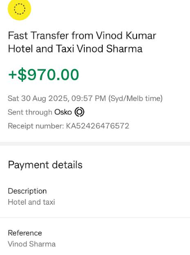Click the Payment details heading
This screenshot has width=190, height=255.
coord(45,165)
